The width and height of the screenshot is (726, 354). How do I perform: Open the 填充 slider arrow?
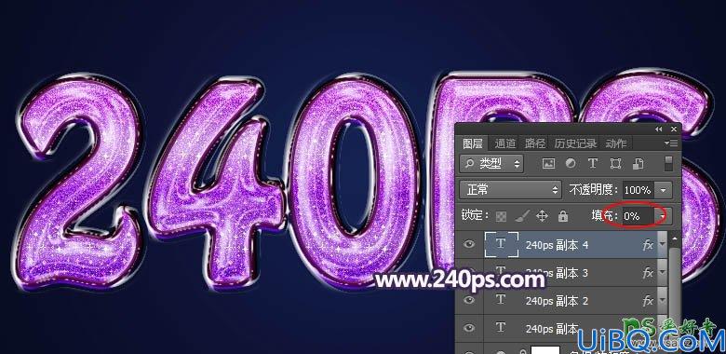[663, 216]
